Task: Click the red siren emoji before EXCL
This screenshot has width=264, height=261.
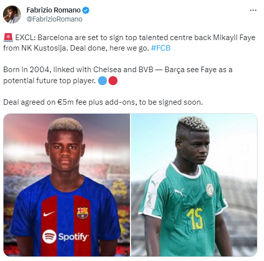Action: tap(8, 38)
